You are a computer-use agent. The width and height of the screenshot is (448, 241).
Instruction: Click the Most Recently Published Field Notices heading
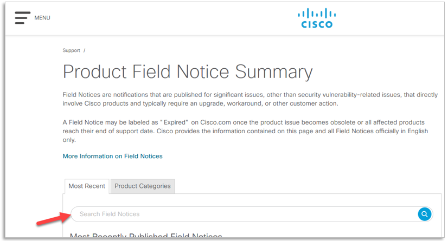[x=146, y=237]
